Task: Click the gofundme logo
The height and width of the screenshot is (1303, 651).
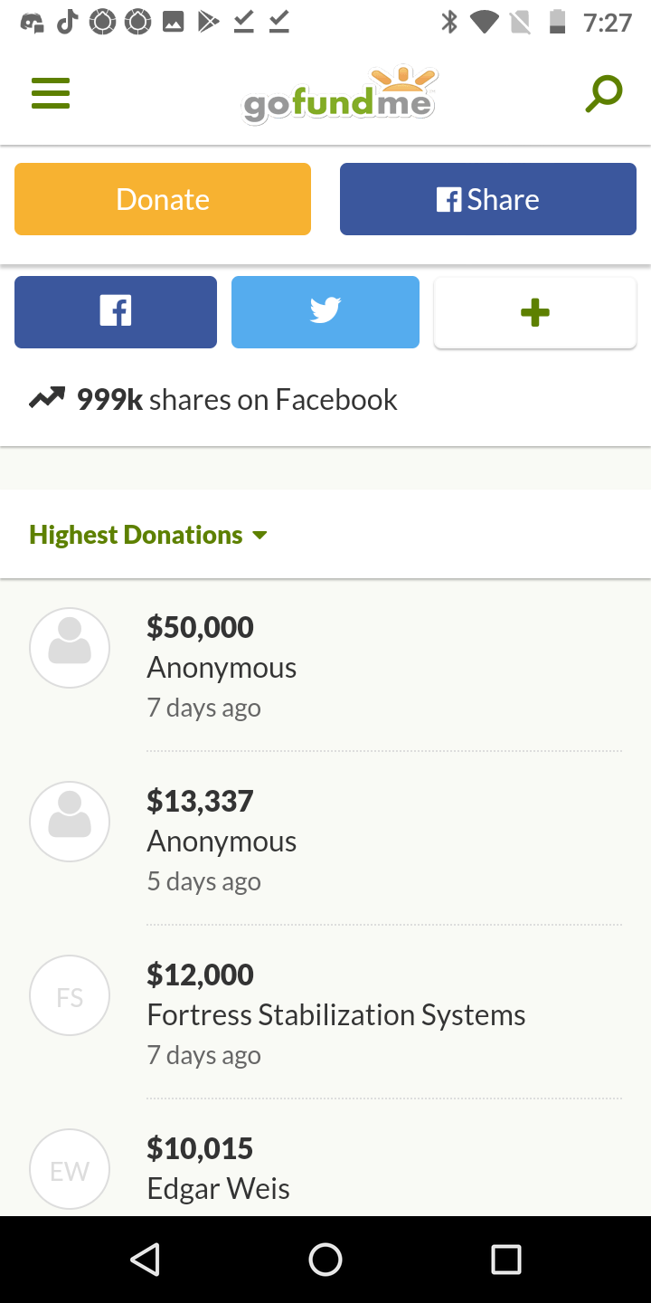Action: (339, 96)
